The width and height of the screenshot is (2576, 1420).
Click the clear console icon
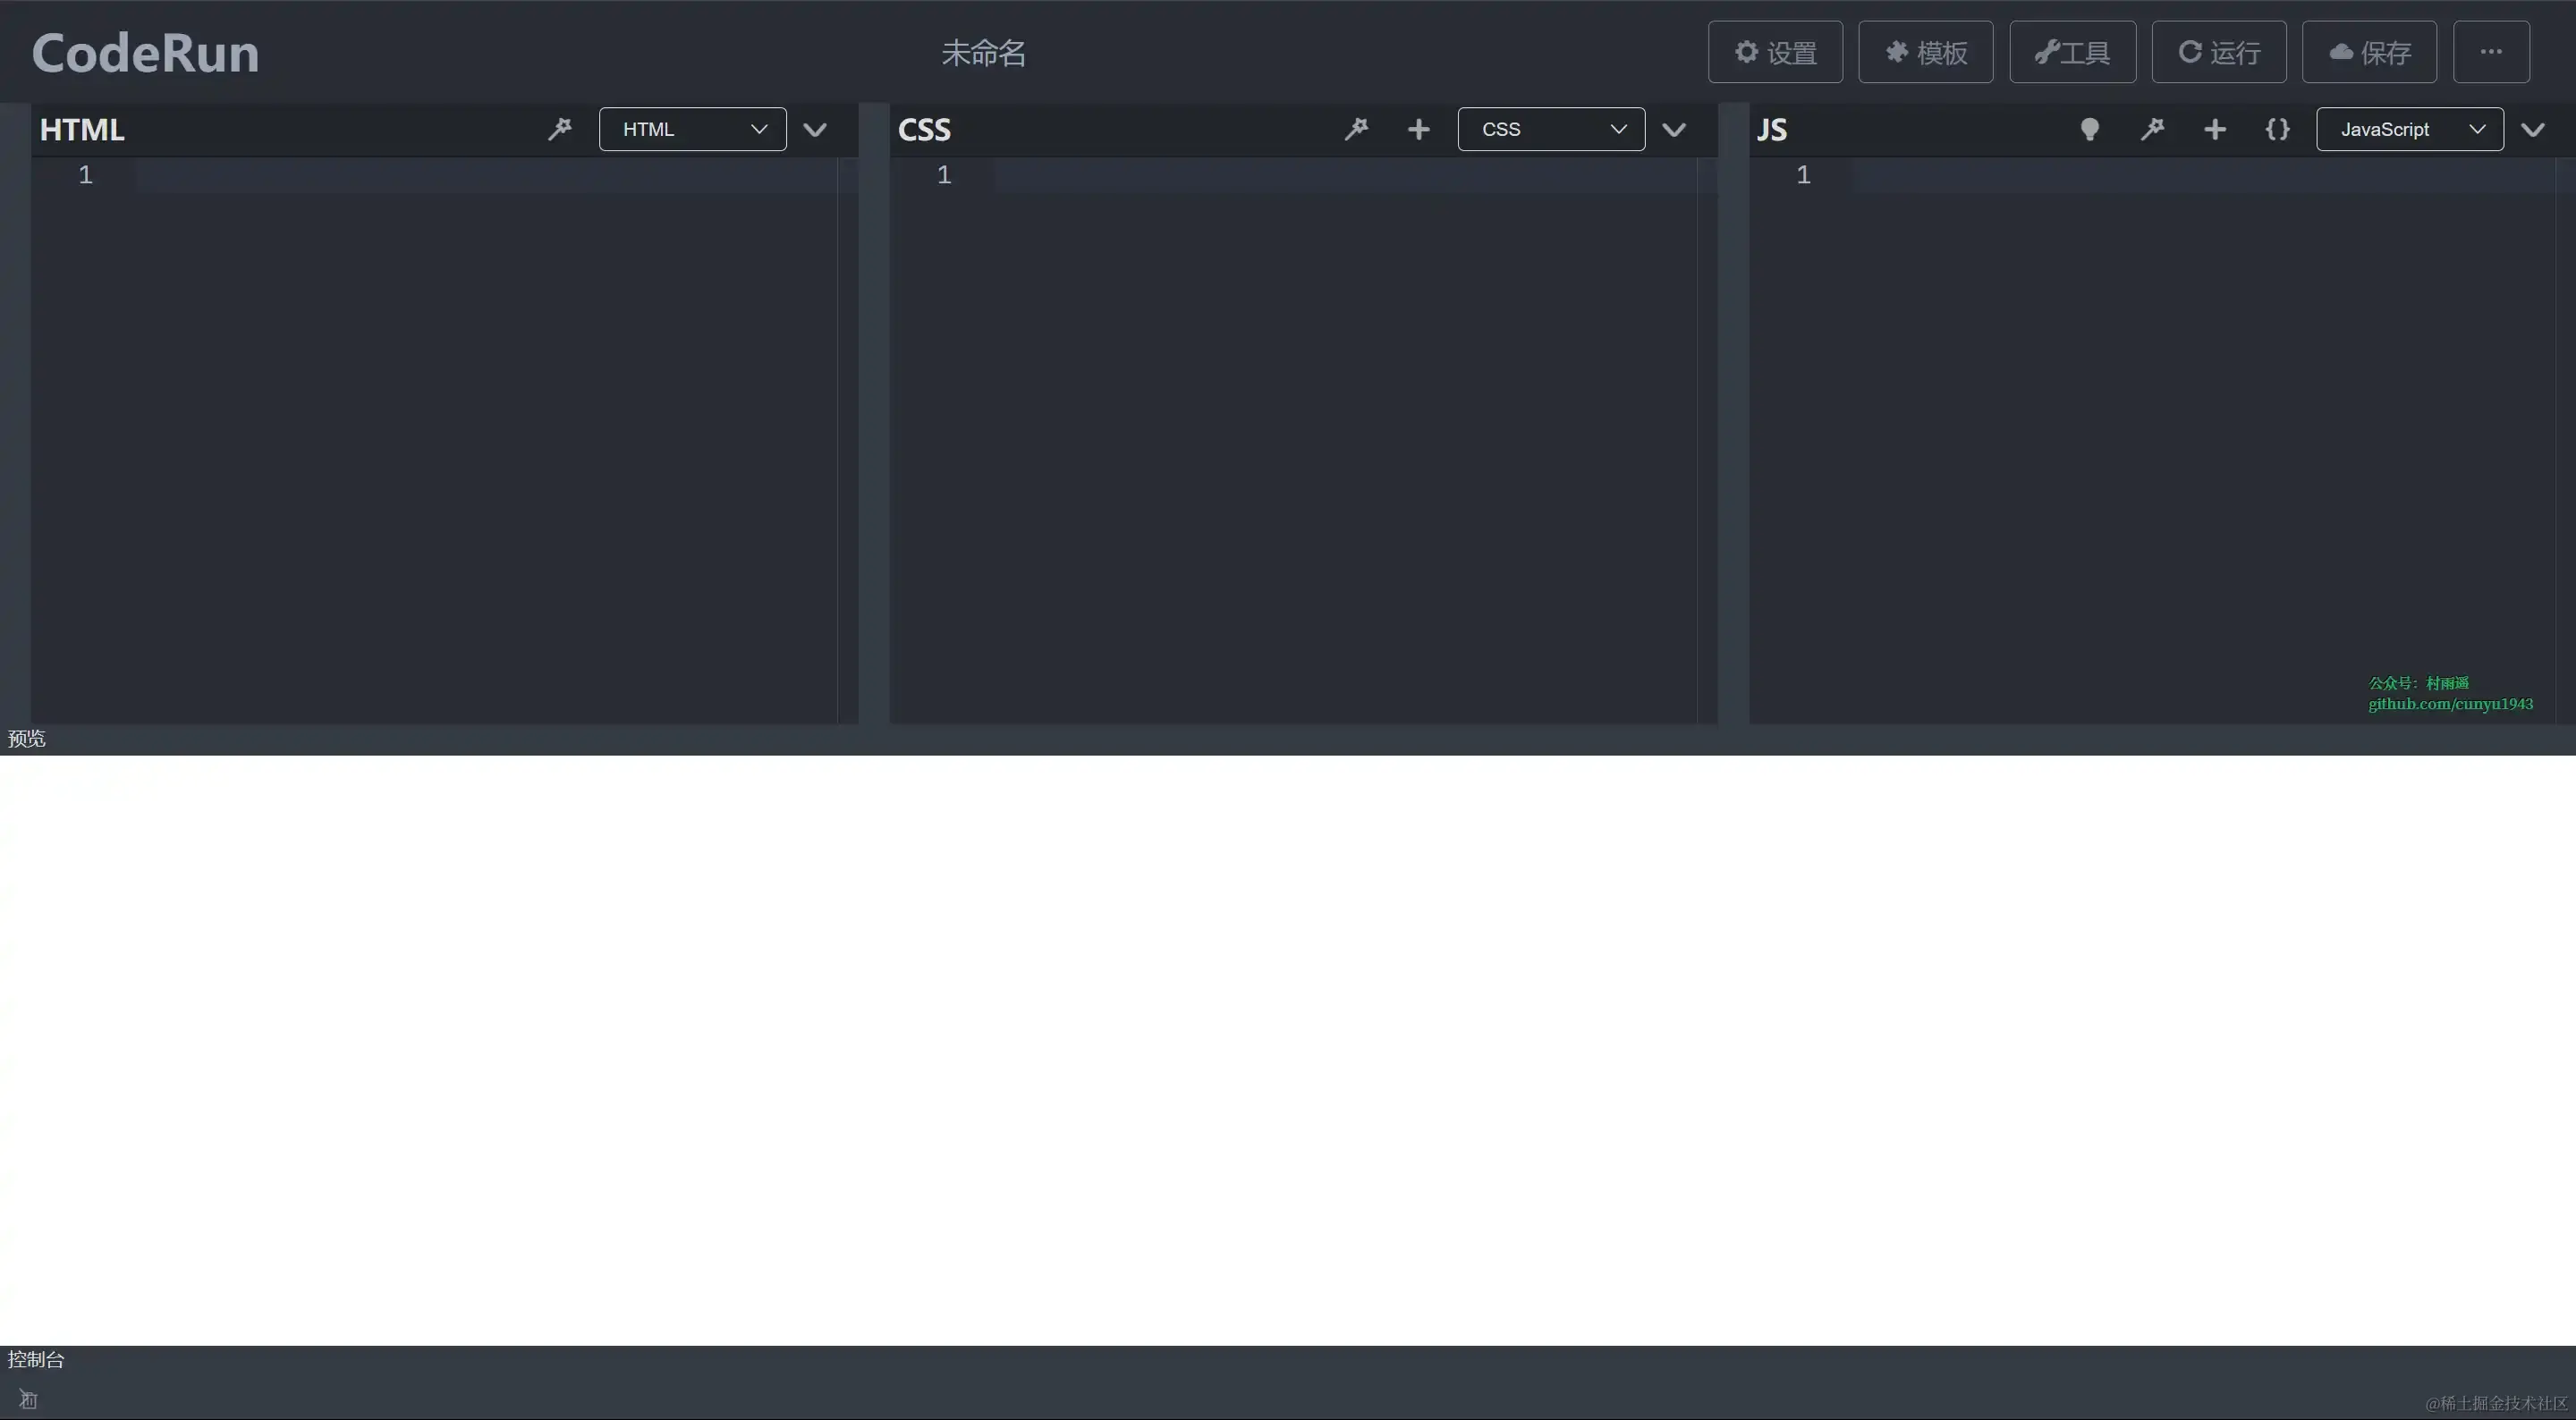28,1399
